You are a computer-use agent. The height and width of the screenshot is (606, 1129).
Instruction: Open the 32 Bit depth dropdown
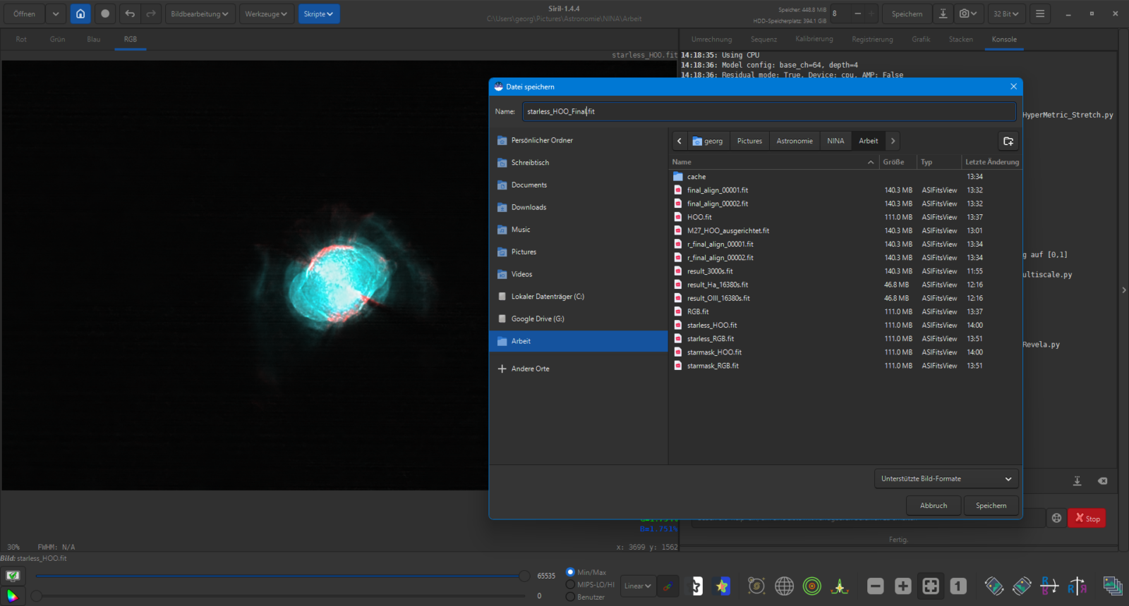click(x=1006, y=13)
